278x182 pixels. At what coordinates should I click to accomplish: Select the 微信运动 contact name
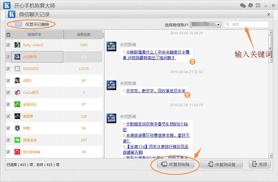pos(30,140)
